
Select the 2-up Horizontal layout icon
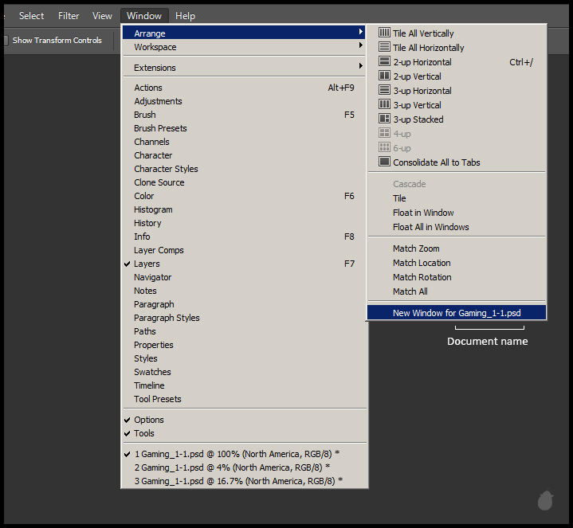[x=384, y=62]
